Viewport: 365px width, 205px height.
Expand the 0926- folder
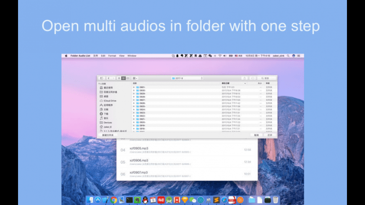click(134, 103)
